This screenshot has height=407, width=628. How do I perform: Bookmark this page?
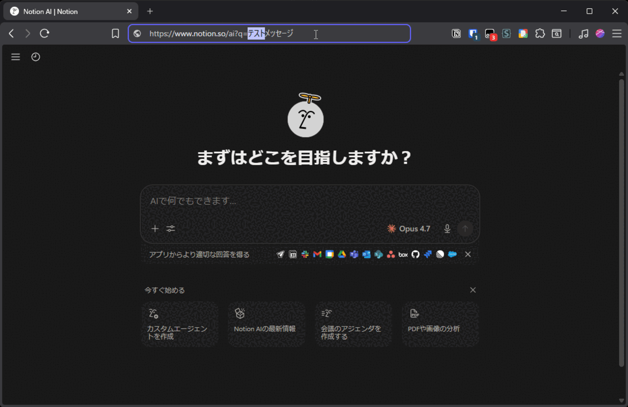point(115,33)
